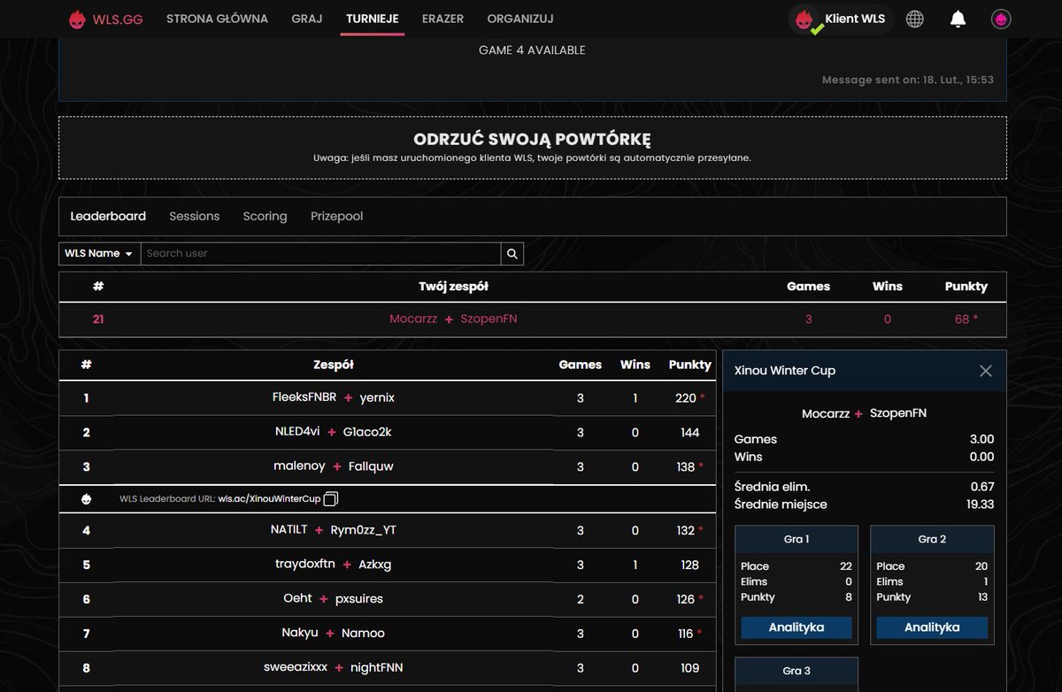Image resolution: width=1062 pixels, height=692 pixels.
Task: Select player FleeksFNBR
Action: pyautogui.click(x=304, y=398)
